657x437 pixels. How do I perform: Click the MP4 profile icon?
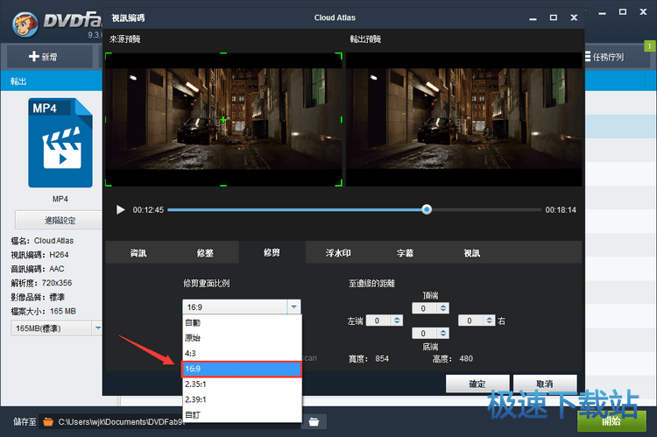click(60, 143)
